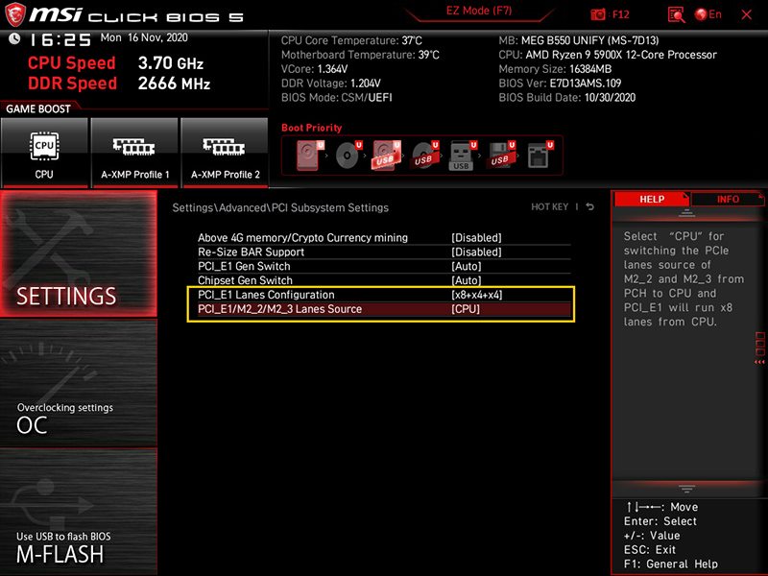Select the optical disc boot priority icon
The width and height of the screenshot is (768, 576).
tap(348, 156)
